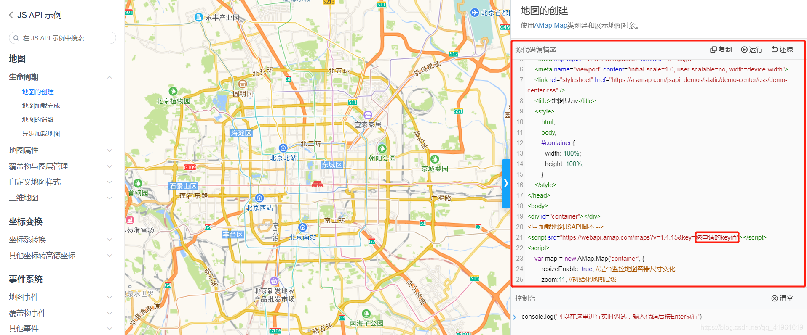This screenshot has width=807, height=335.
Task: Click the 控制台 panel header
Action: click(x=526, y=298)
